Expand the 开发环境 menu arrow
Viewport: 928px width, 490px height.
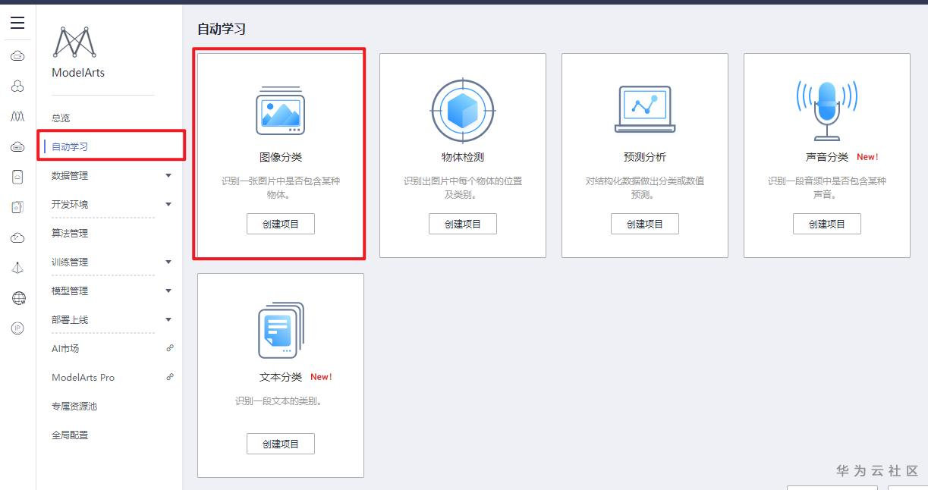(168, 204)
